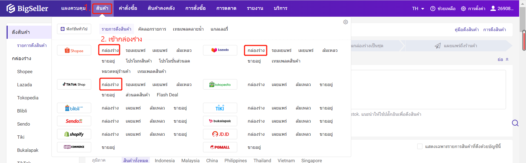Select Shopee in left sidebar
The width and height of the screenshot is (526, 163).
(x=25, y=72)
